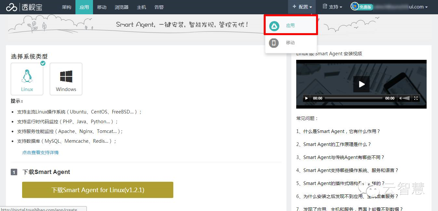The width and height of the screenshot is (438, 211).
Task: Open the 主机 navigation tab
Action: [x=141, y=7]
